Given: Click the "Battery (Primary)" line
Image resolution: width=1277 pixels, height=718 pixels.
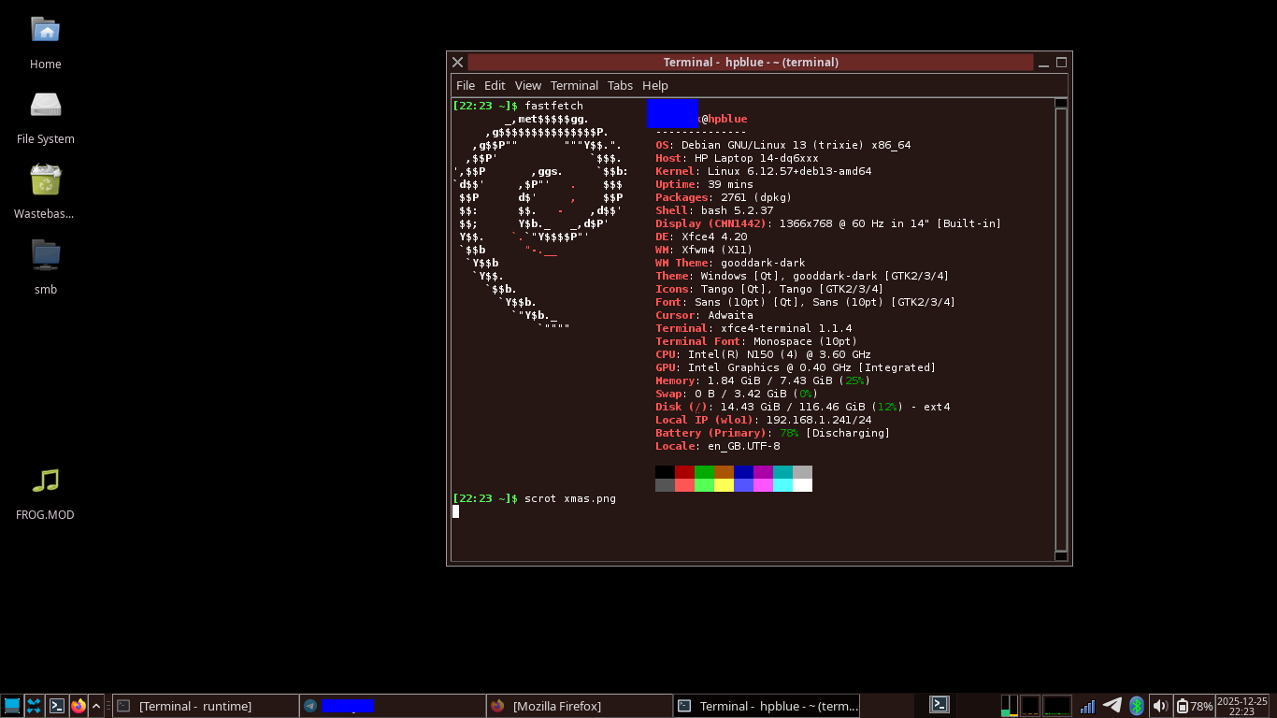Looking at the screenshot, I should pyautogui.click(x=773, y=433).
